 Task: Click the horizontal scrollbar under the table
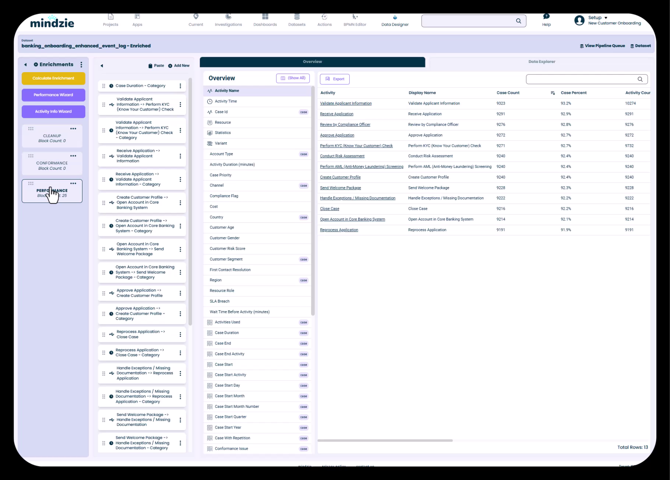pos(385,440)
